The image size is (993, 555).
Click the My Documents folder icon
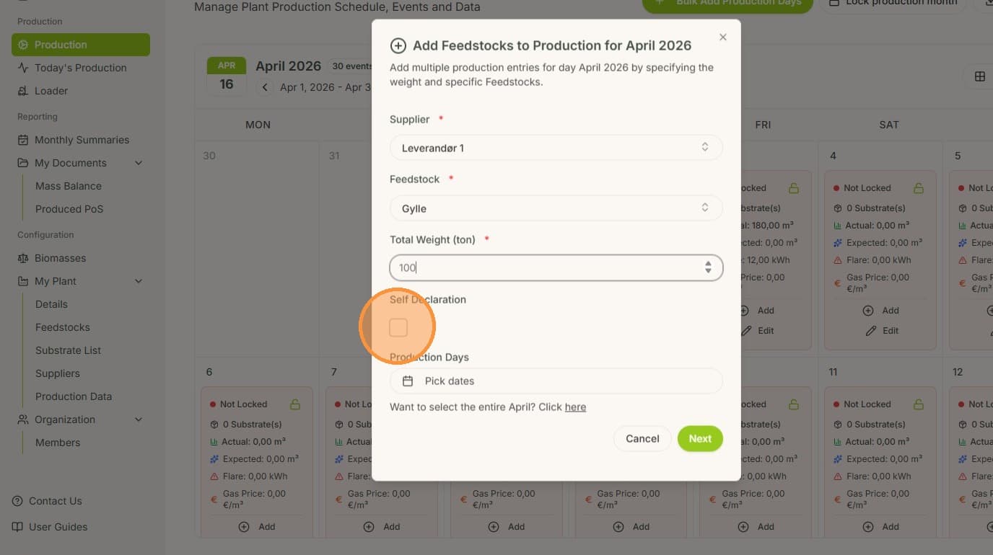click(x=23, y=163)
